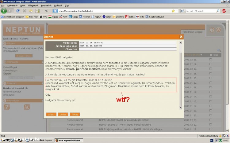Viewport: 230px width, 143px height.
Task: Check the Töröl box for 2009. 02. 26. message
Action: click(x=210, y=60)
